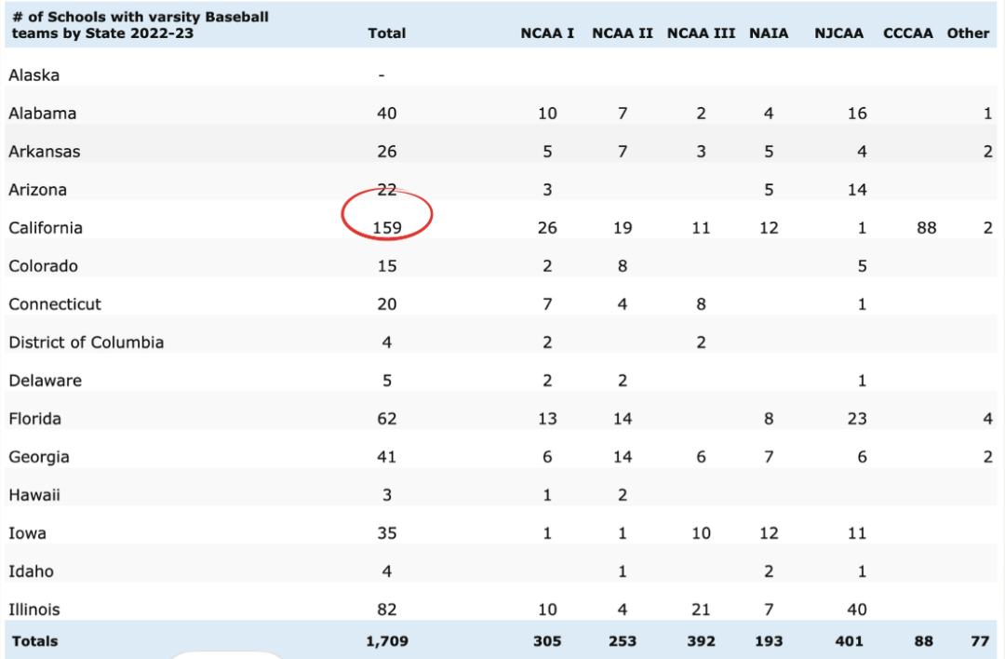Select the Colorado row label
Image resolution: width=1005 pixels, height=659 pixels.
point(43,266)
